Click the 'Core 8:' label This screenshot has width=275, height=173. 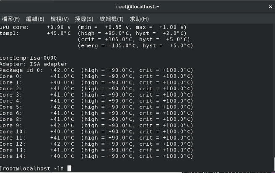[x=11, y=119]
